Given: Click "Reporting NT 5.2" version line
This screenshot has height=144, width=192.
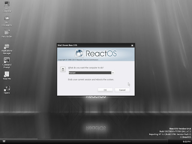Looking at the screenshot, I should pos(170,134).
